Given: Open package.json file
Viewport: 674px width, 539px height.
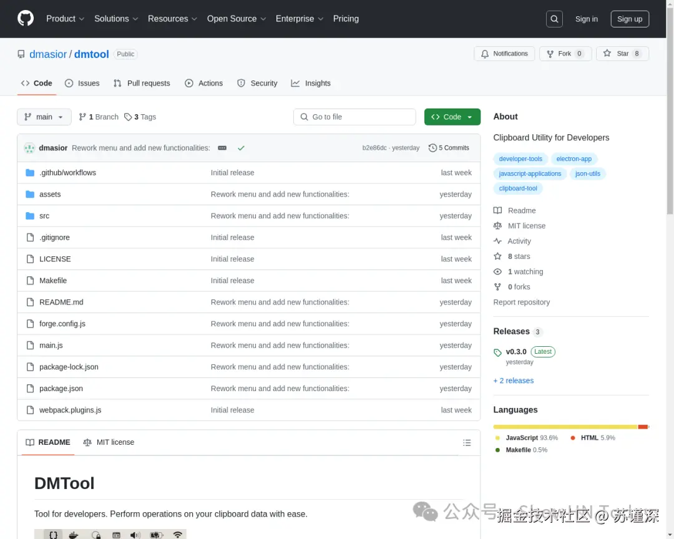Looking at the screenshot, I should point(61,388).
